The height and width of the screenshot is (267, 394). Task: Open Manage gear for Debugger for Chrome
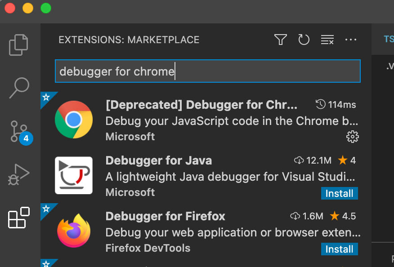(x=352, y=137)
